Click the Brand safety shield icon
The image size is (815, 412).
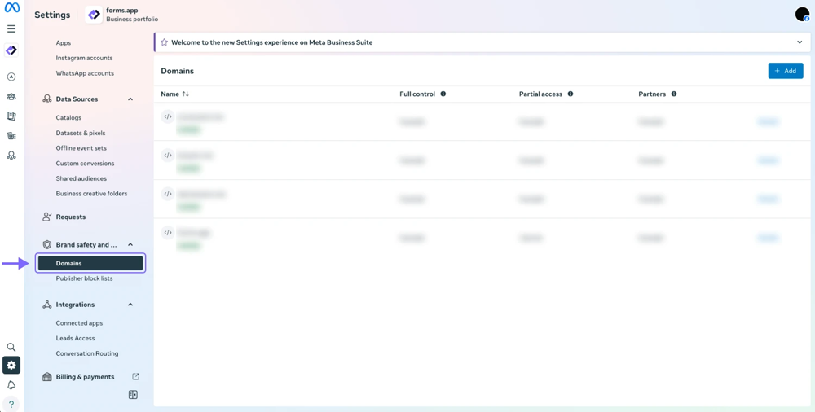[x=47, y=244]
